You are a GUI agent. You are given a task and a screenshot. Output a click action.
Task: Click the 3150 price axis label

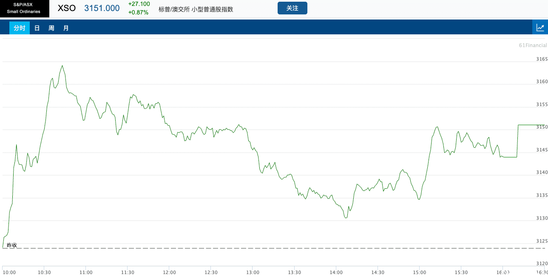click(x=542, y=127)
